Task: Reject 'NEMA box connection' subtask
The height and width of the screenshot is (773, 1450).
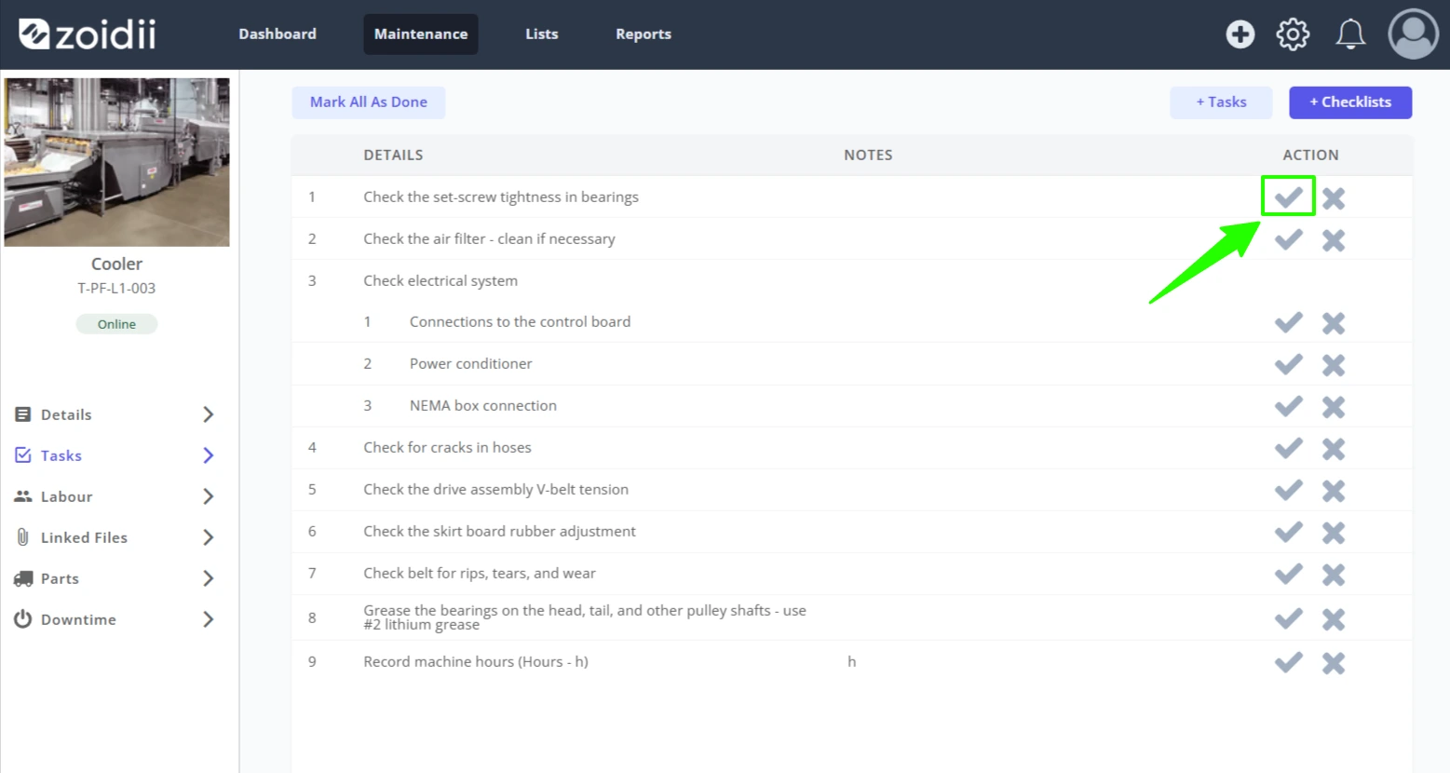Action: [x=1334, y=407]
